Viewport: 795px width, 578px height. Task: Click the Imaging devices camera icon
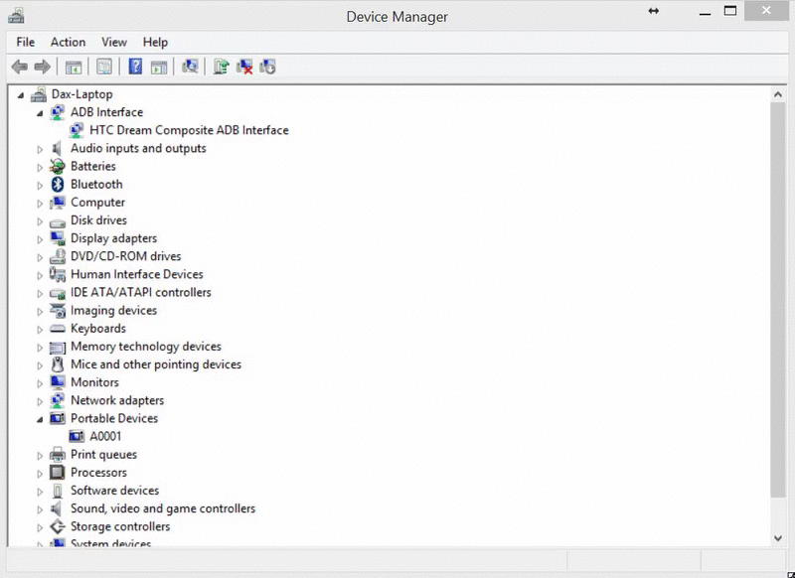58,310
